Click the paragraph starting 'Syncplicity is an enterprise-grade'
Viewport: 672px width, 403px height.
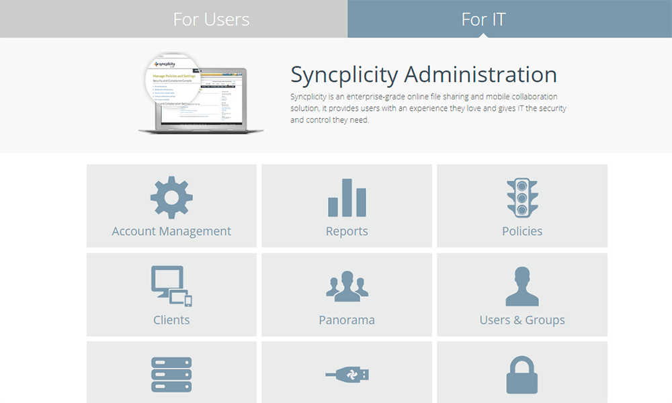[429, 108]
